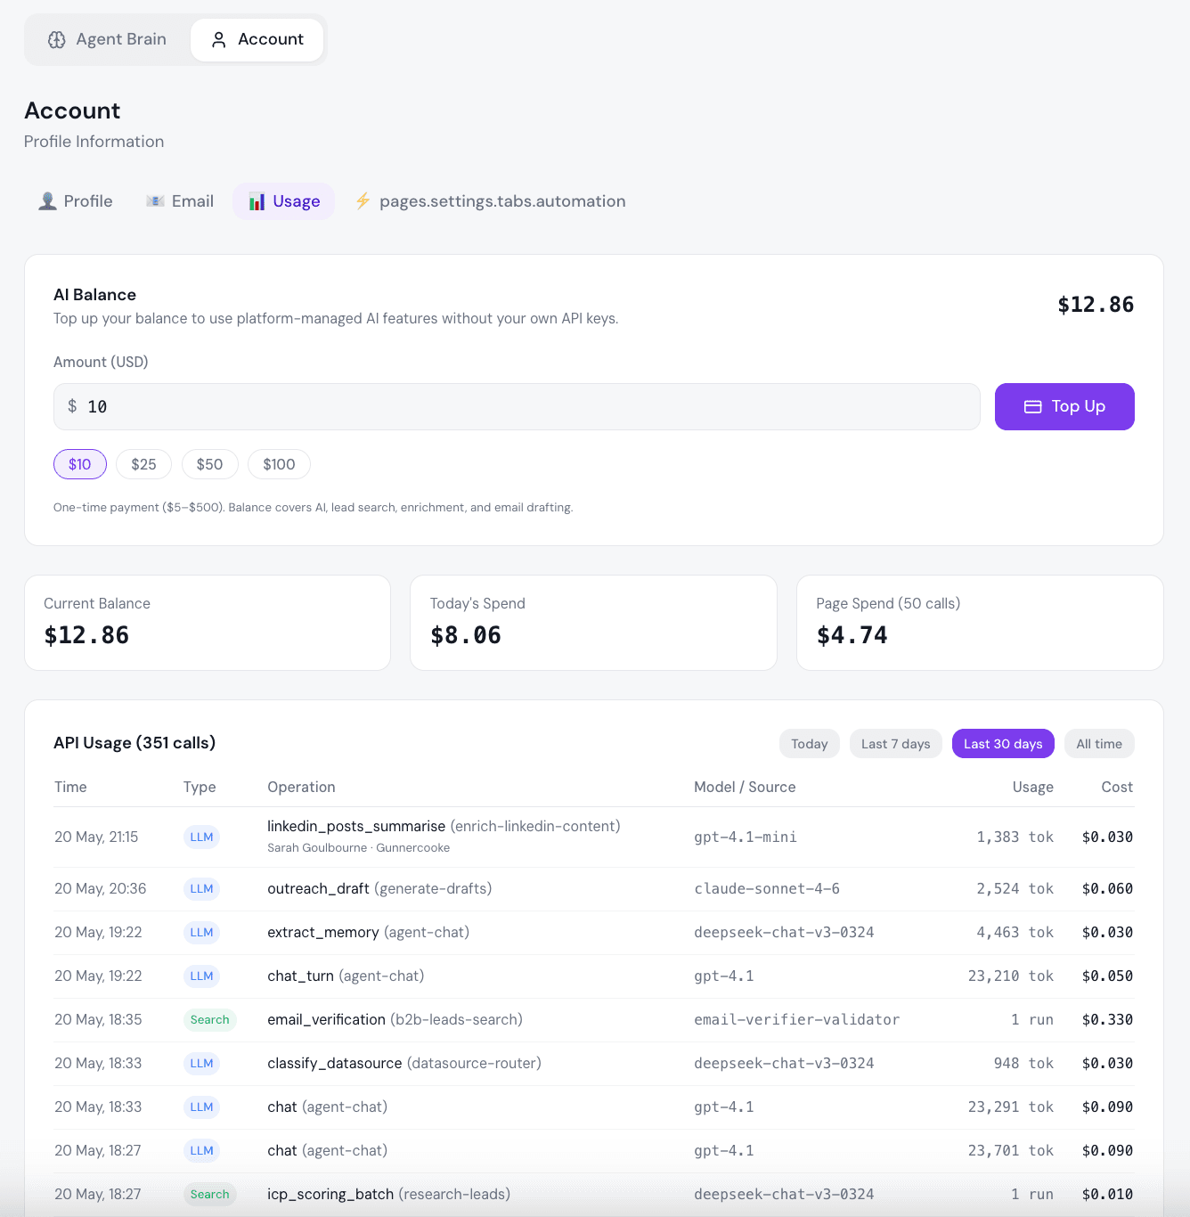Click the 948 tok usage value

point(1023,1063)
